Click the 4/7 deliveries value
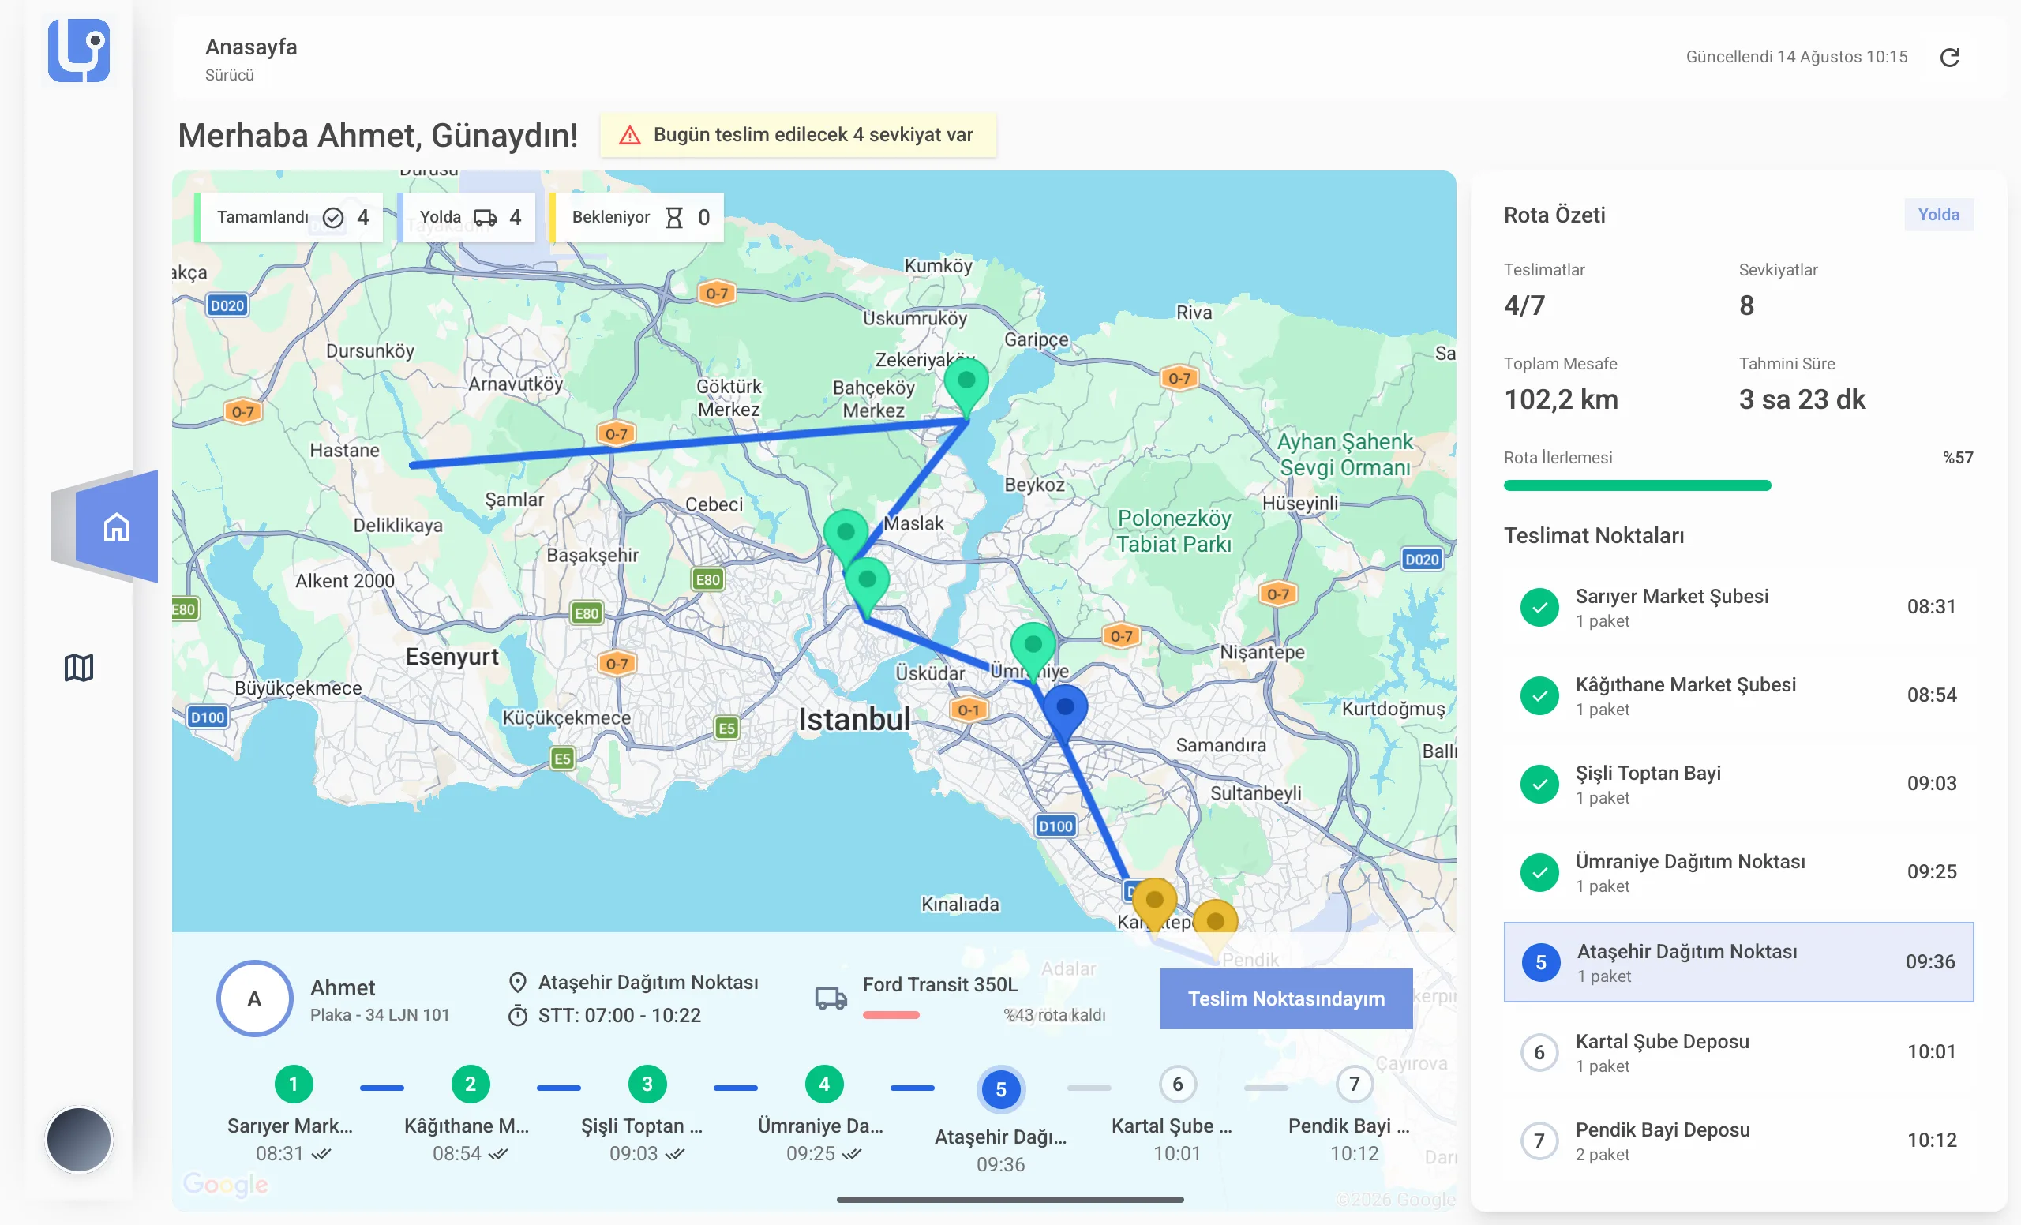This screenshot has height=1225, width=2021. click(1524, 305)
